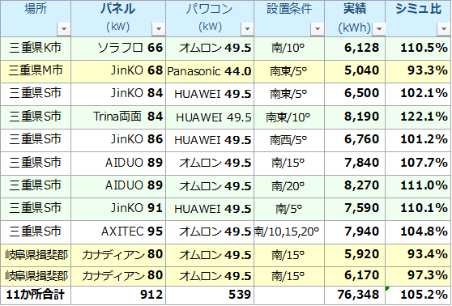Click the 110.5% simulation ratio cell
452x306 pixels.
point(418,49)
